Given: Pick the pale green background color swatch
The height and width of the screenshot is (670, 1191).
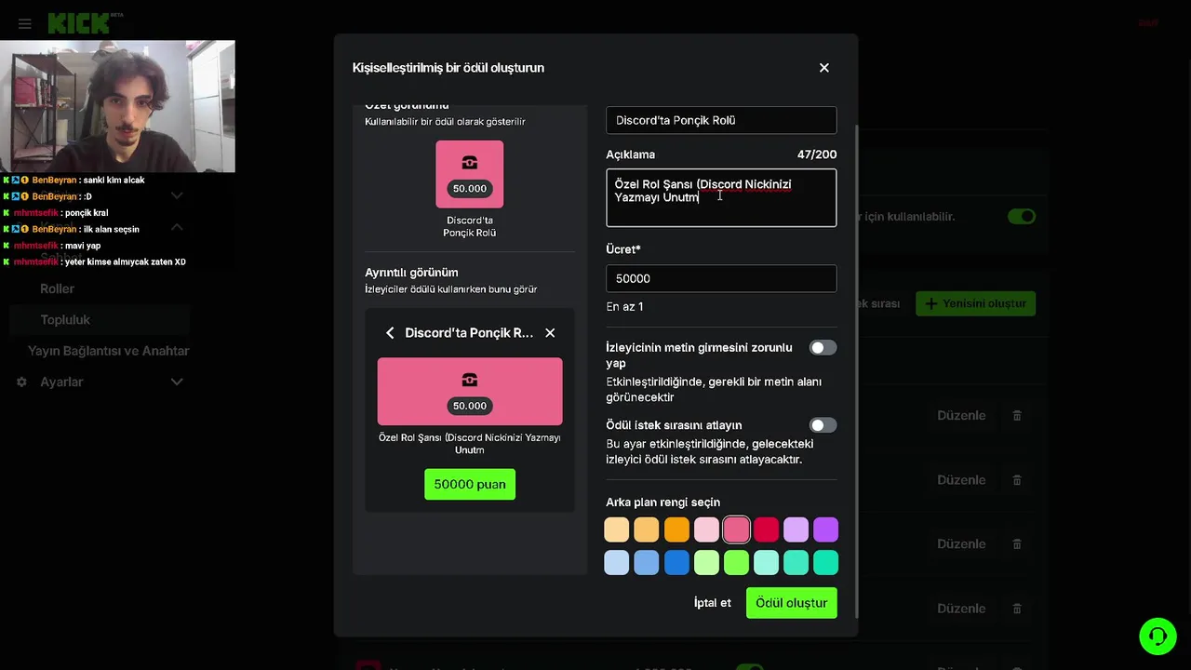Looking at the screenshot, I should (x=706, y=562).
